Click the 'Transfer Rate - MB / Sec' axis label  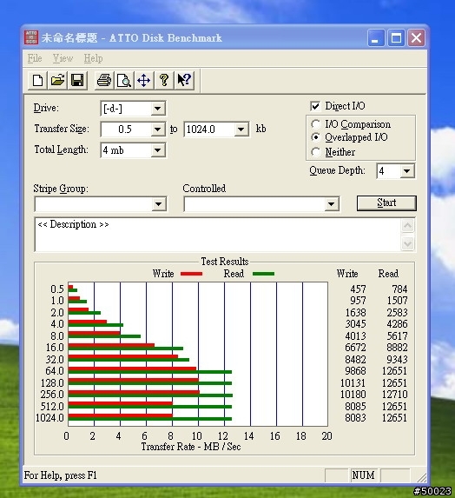(x=191, y=447)
